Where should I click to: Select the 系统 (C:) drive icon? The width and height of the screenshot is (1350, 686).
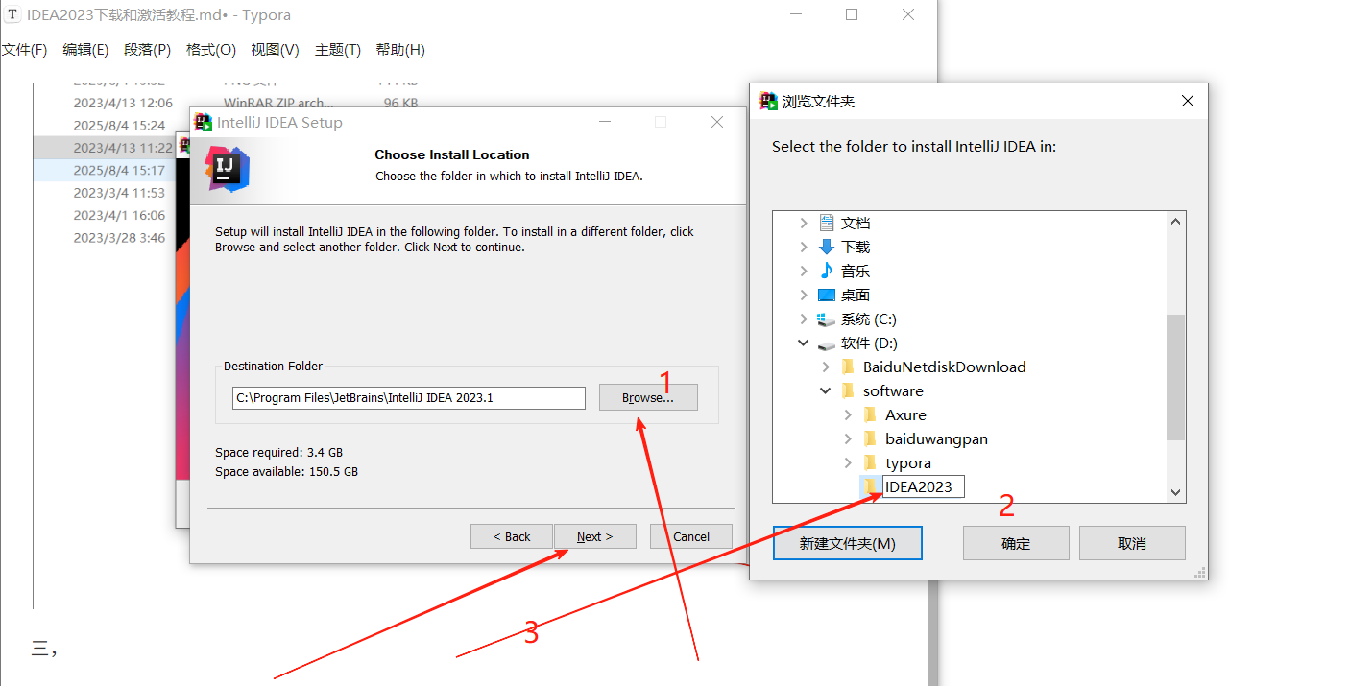(x=827, y=319)
